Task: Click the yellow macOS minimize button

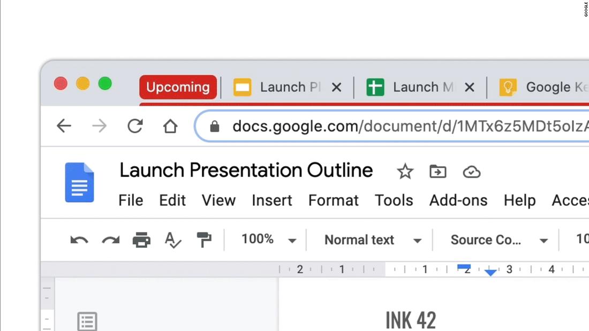Action: (x=82, y=83)
